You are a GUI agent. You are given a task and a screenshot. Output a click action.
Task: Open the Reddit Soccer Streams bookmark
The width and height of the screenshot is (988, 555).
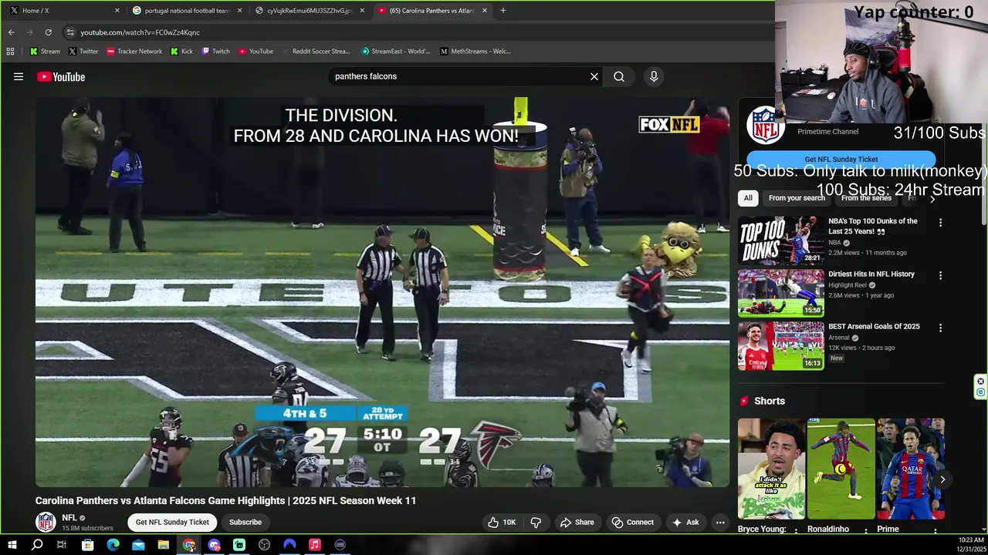[x=316, y=51]
